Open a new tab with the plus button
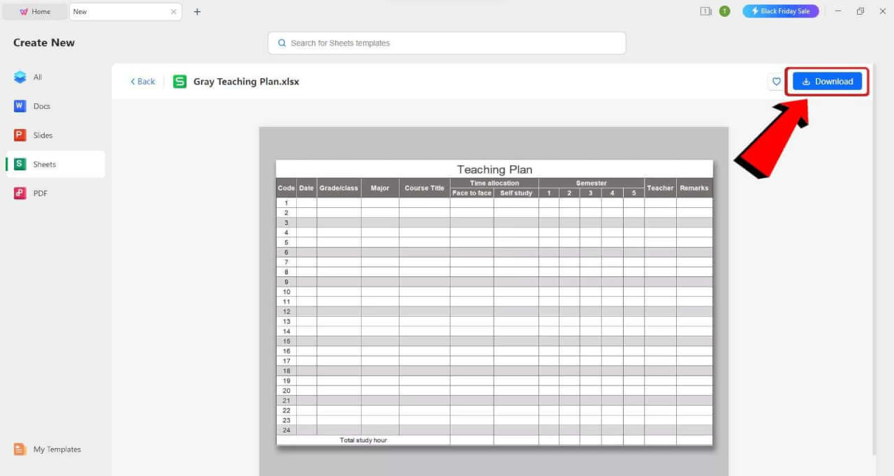 [197, 11]
